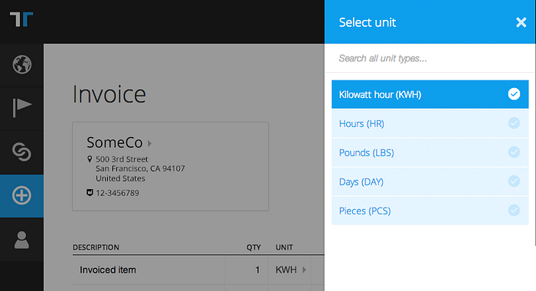The height and width of the screenshot is (291, 536).
Task: Open the KWH unit dropdown arrow
Action: [304, 270]
